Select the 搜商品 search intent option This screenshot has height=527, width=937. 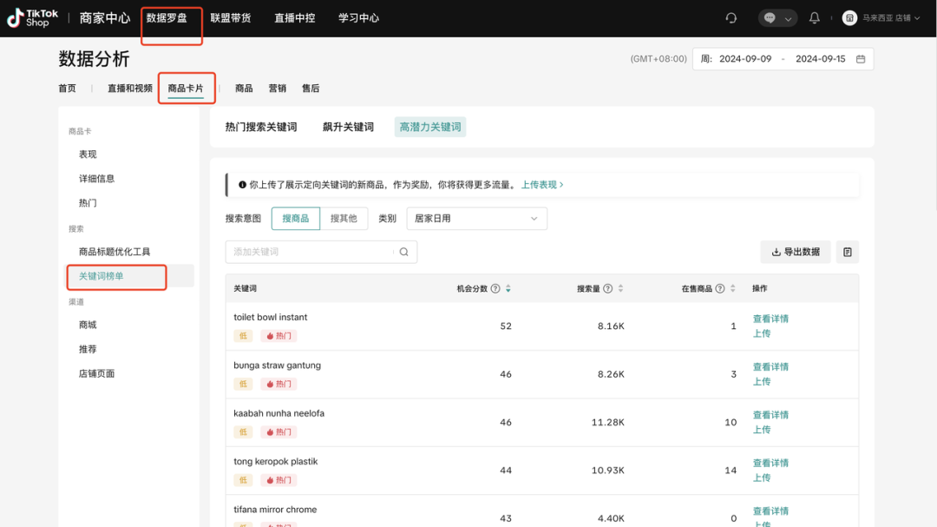coord(295,218)
